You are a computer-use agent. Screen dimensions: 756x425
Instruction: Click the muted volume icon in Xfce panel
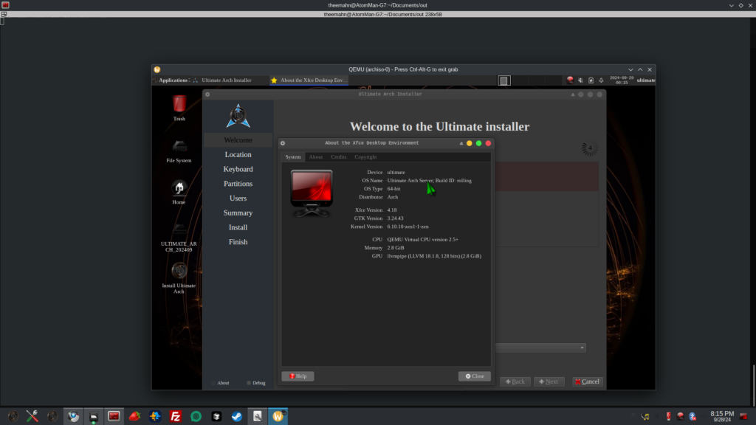click(580, 80)
